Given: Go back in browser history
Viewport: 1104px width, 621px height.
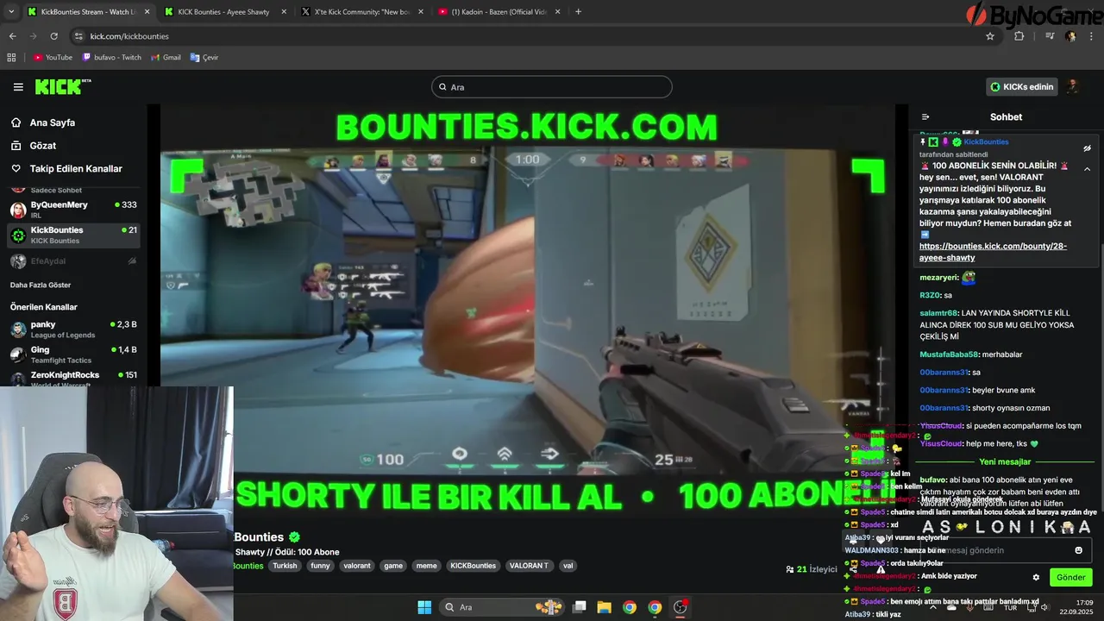Looking at the screenshot, I should coord(12,36).
